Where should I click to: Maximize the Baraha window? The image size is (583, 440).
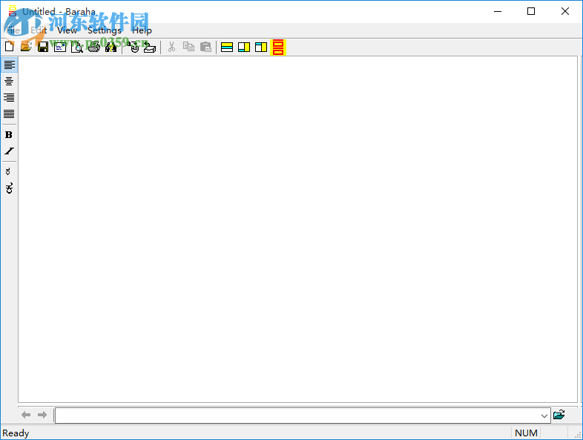[x=531, y=12]
